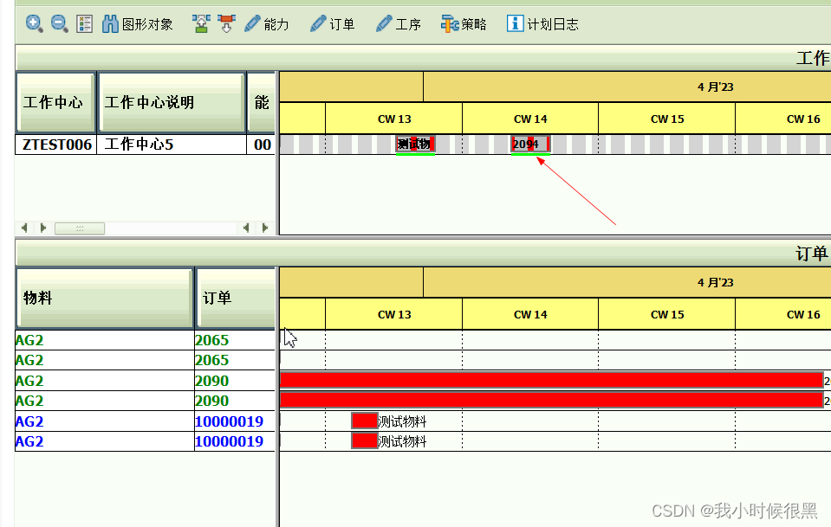Click the green schedule operation icon
831x527 pixels.
click(x=201, y=24)
